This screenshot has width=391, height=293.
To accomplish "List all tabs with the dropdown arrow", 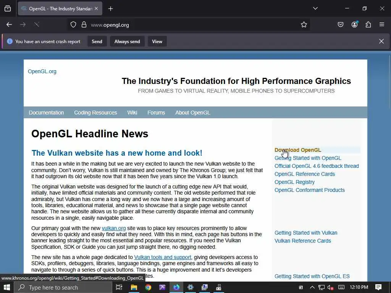I will click(315, 8).
